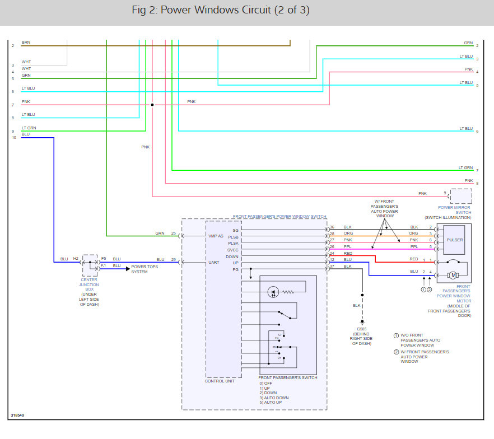Click the '5) AUTO UP' legend entry

point(271,402)
